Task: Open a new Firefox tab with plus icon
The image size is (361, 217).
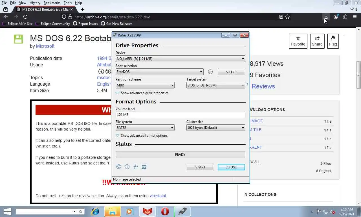Action: click(82, 9)
